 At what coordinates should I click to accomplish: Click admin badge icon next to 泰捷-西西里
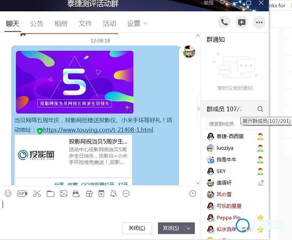click(260, 137)
